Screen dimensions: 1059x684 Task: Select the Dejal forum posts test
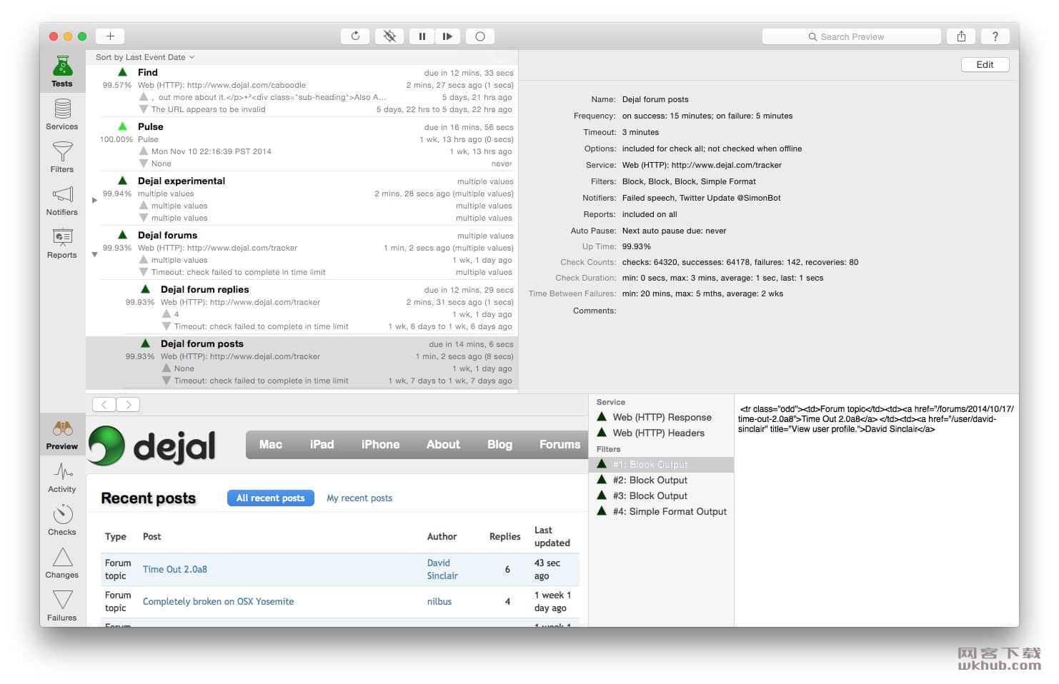302,362
